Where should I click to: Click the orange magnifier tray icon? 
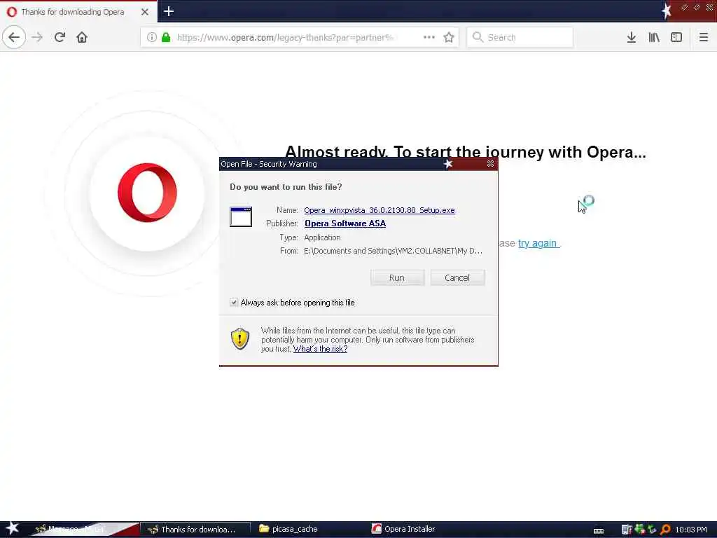coord(665,530)
